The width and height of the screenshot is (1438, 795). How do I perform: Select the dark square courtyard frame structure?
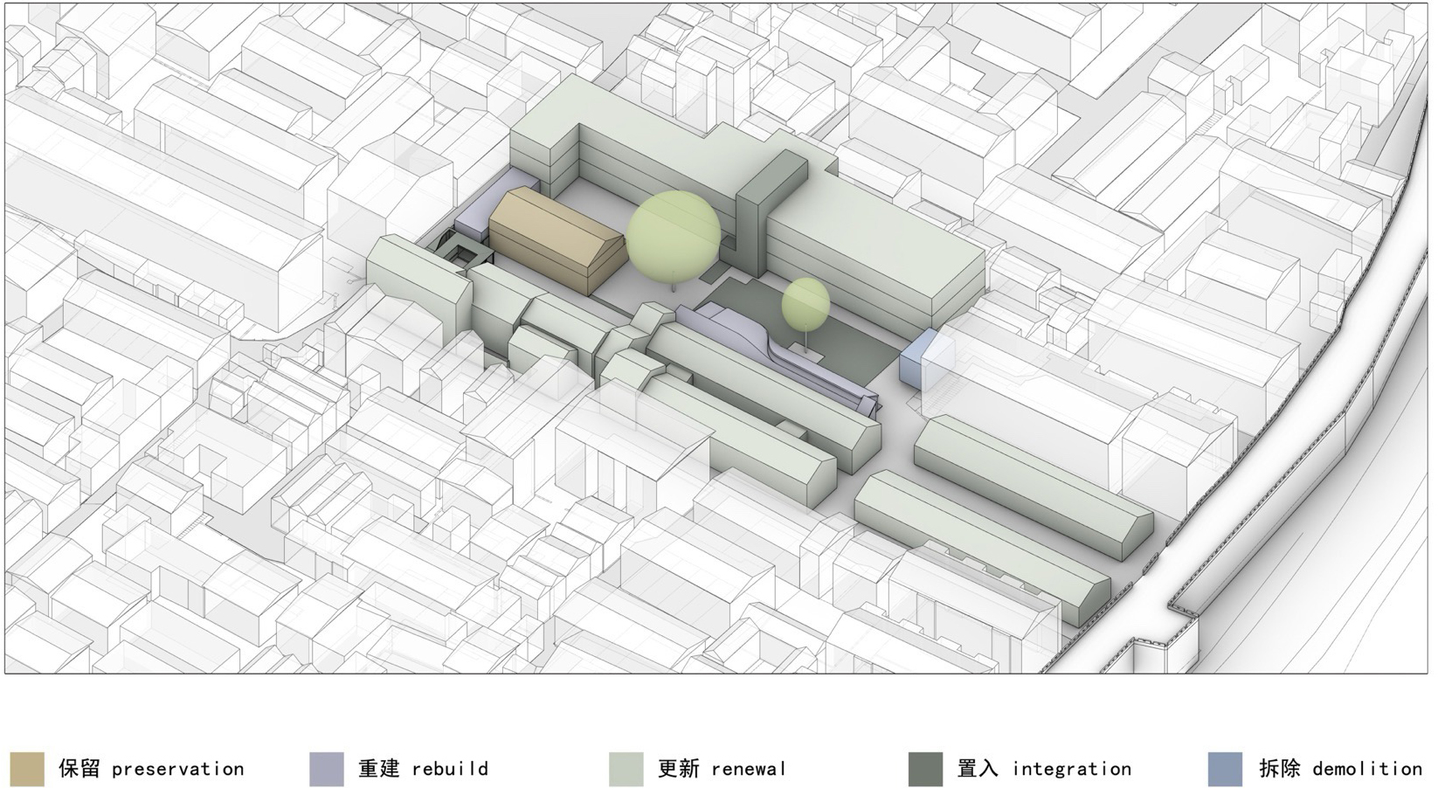pyautogui.click(x=464, y=253)
